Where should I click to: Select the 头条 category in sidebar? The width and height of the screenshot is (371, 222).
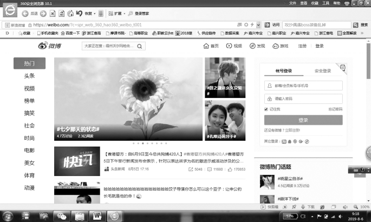(x=29, y=76)
